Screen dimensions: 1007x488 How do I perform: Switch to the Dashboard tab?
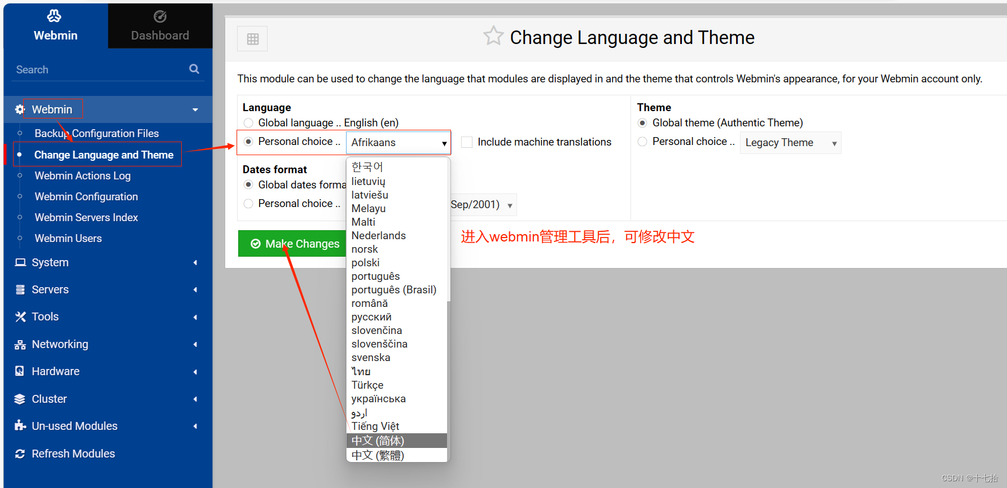pos(160,26)
